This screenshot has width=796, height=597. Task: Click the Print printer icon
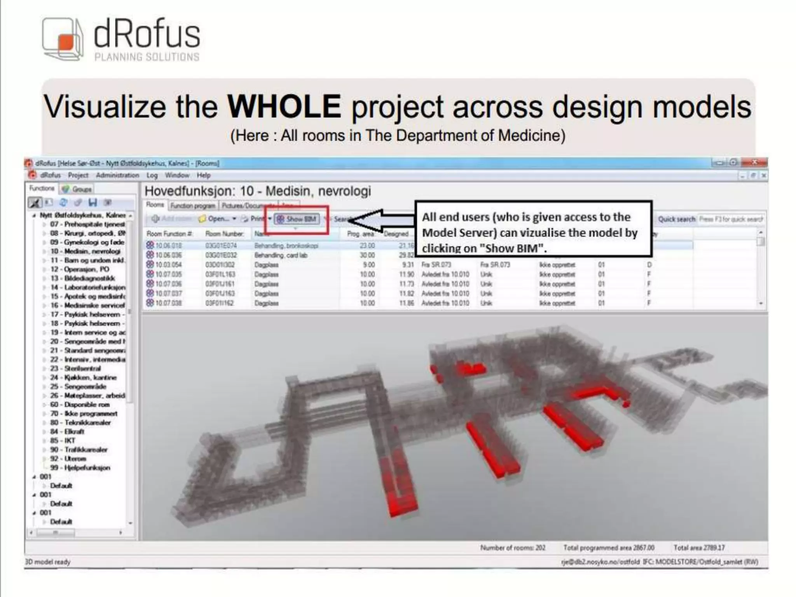[245, 219]
